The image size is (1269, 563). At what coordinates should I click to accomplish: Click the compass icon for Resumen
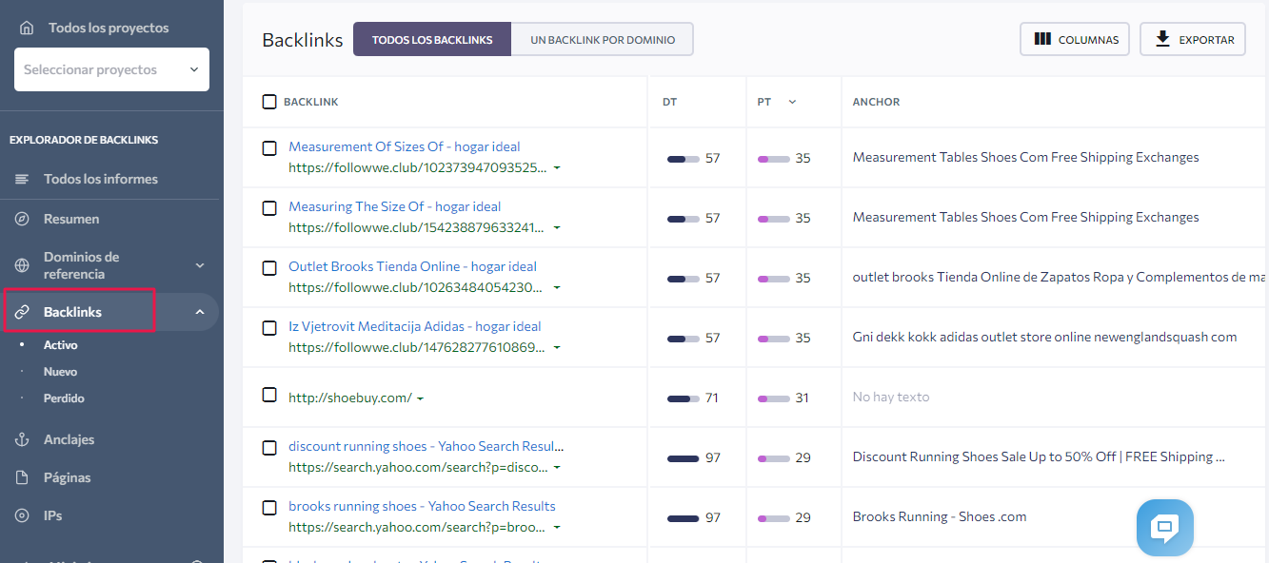pos(23,219)
